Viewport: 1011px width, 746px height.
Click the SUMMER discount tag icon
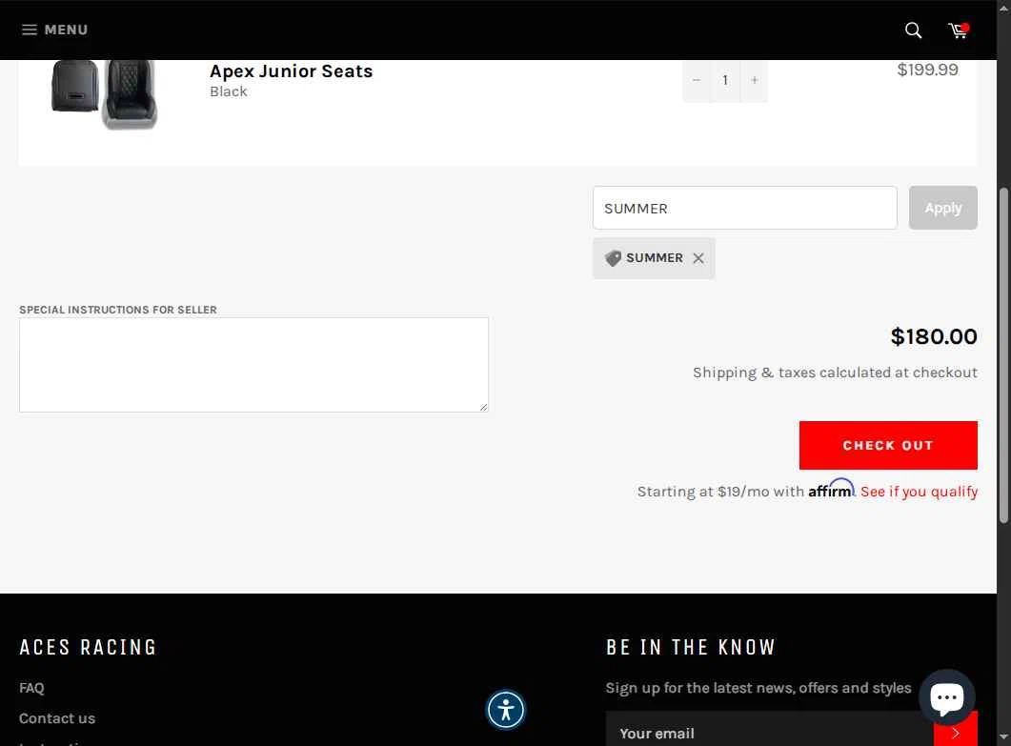point(613,258)
